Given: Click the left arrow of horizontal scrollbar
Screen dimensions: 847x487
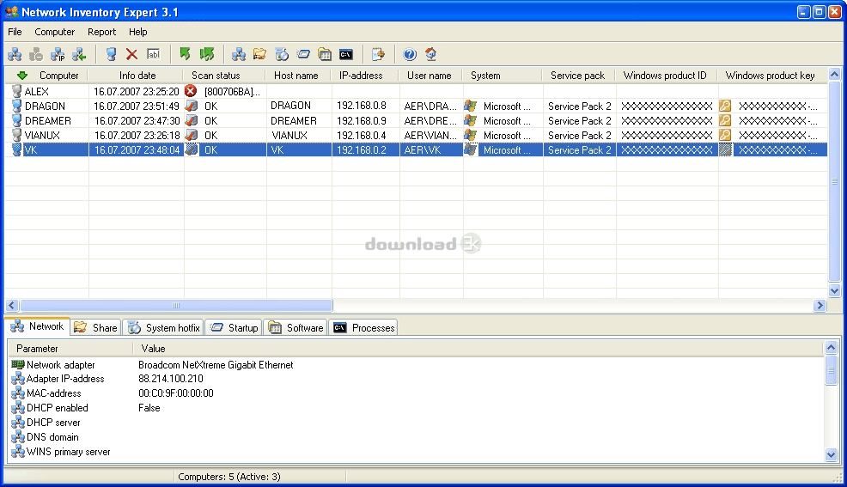Looking at the screenshot, I should point(12,306).
